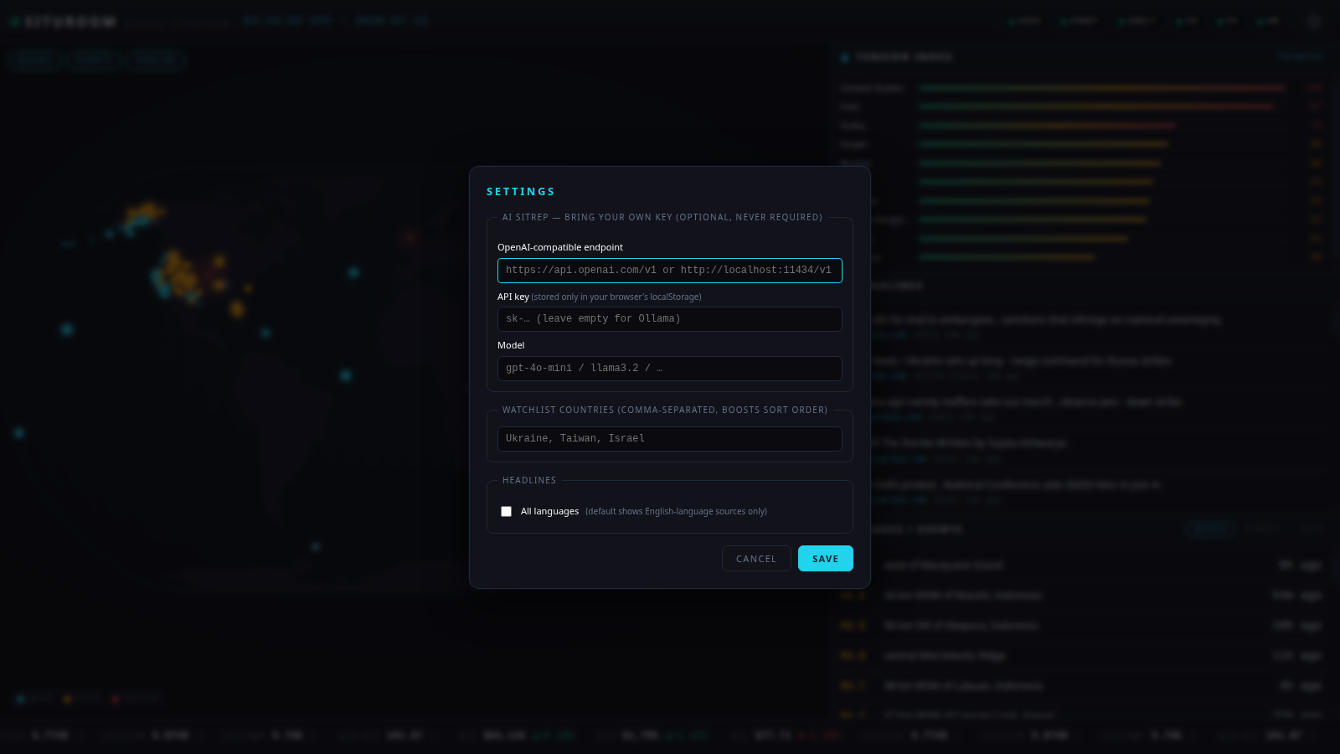Click the 'HEADLINES' section legend

[x=529, y=480]
